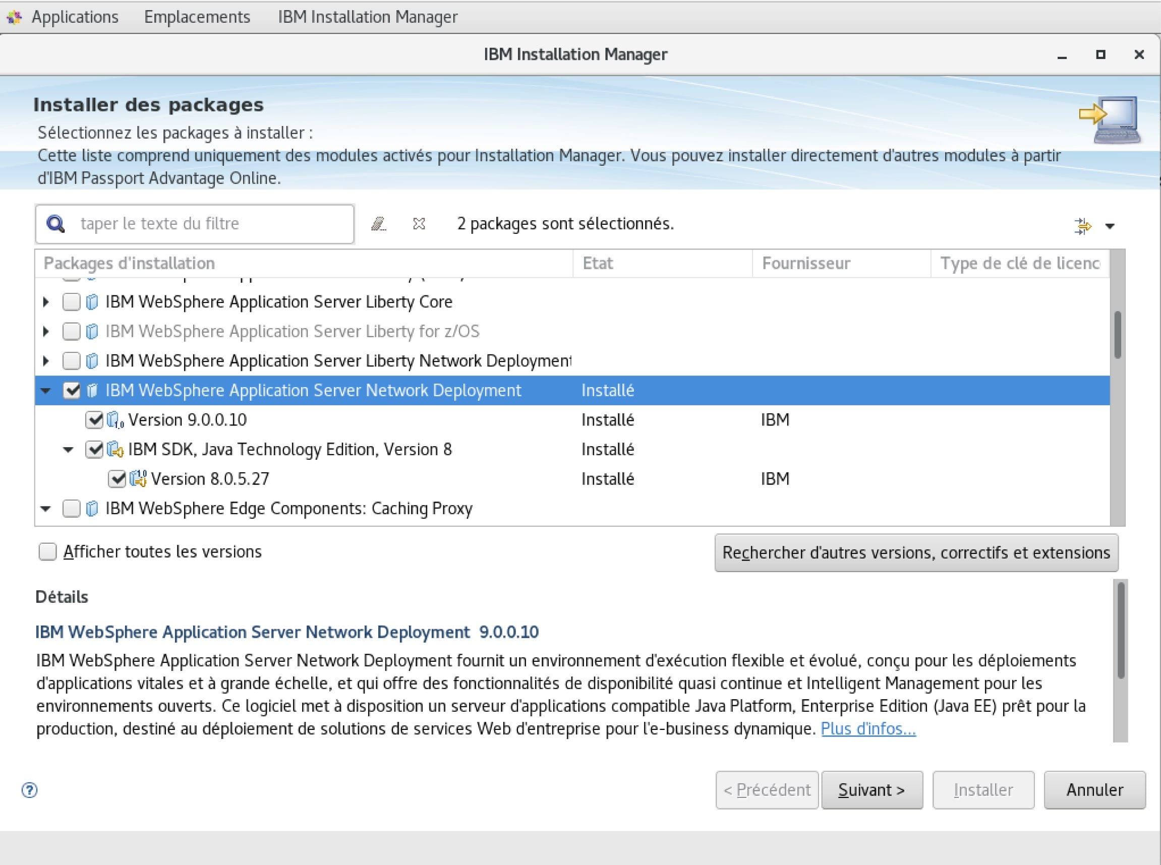Open the Emplacements menu
Image resolution: width=1161 pixels, height=865 pixels.
(198, 17)
